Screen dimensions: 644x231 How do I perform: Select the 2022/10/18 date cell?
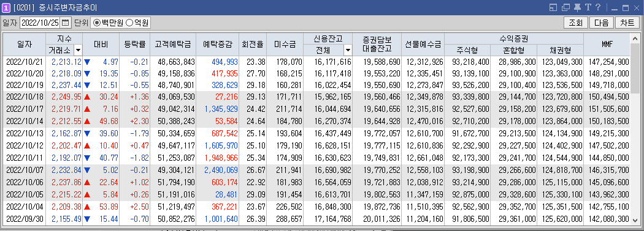click(x=25, y=97)
